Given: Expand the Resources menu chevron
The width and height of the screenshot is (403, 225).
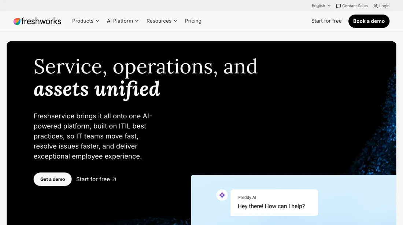Looking at the screenshot, I should click(x=175, y=21).
